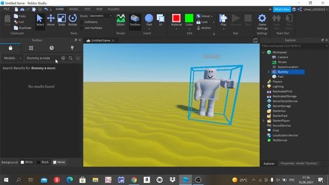Activate the Select tool

[x=40, y=20]
